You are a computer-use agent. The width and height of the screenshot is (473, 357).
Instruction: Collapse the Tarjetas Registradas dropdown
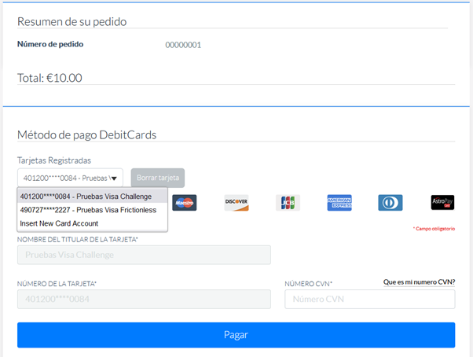tap(70, 178)
